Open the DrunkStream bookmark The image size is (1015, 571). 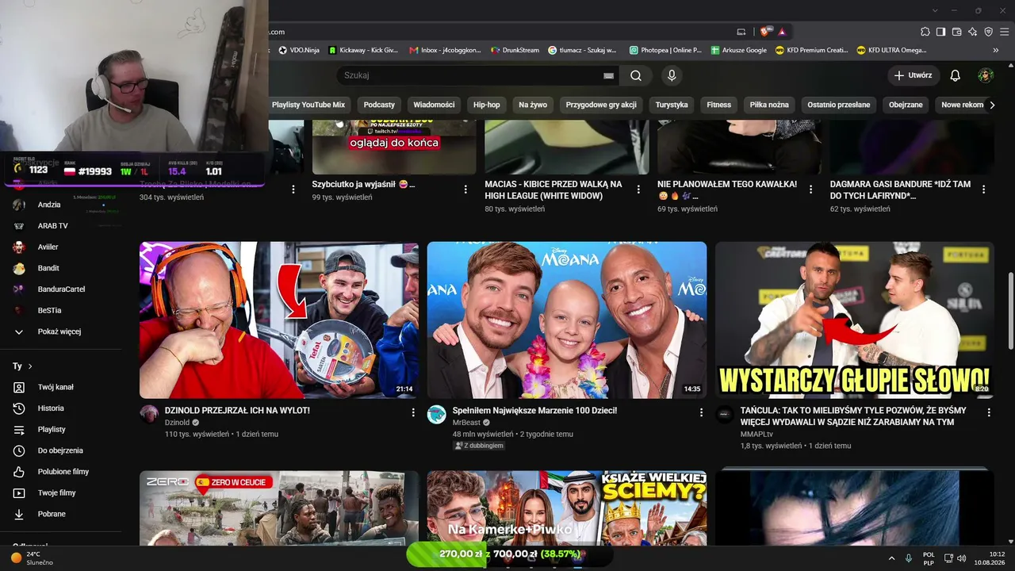515,50
